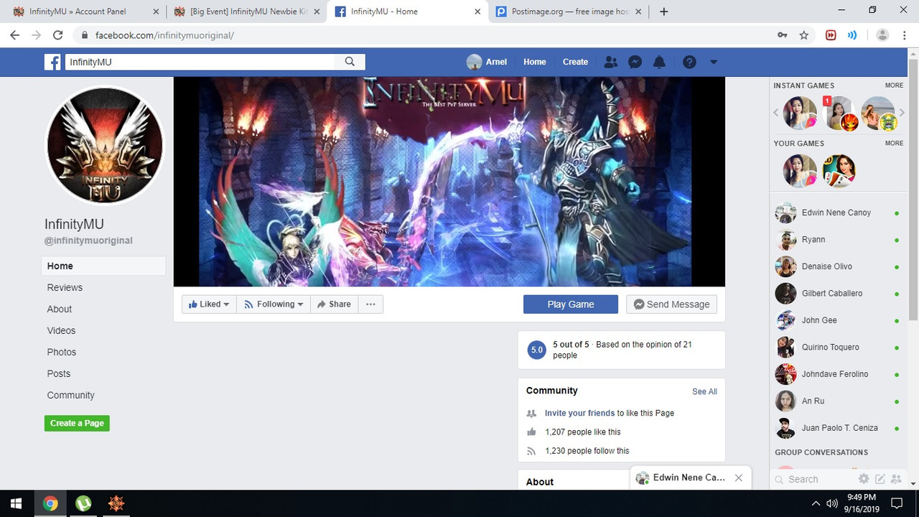Click MORE next to Instant Games
This screenshot has width=919, height=517.
point(894,85)
